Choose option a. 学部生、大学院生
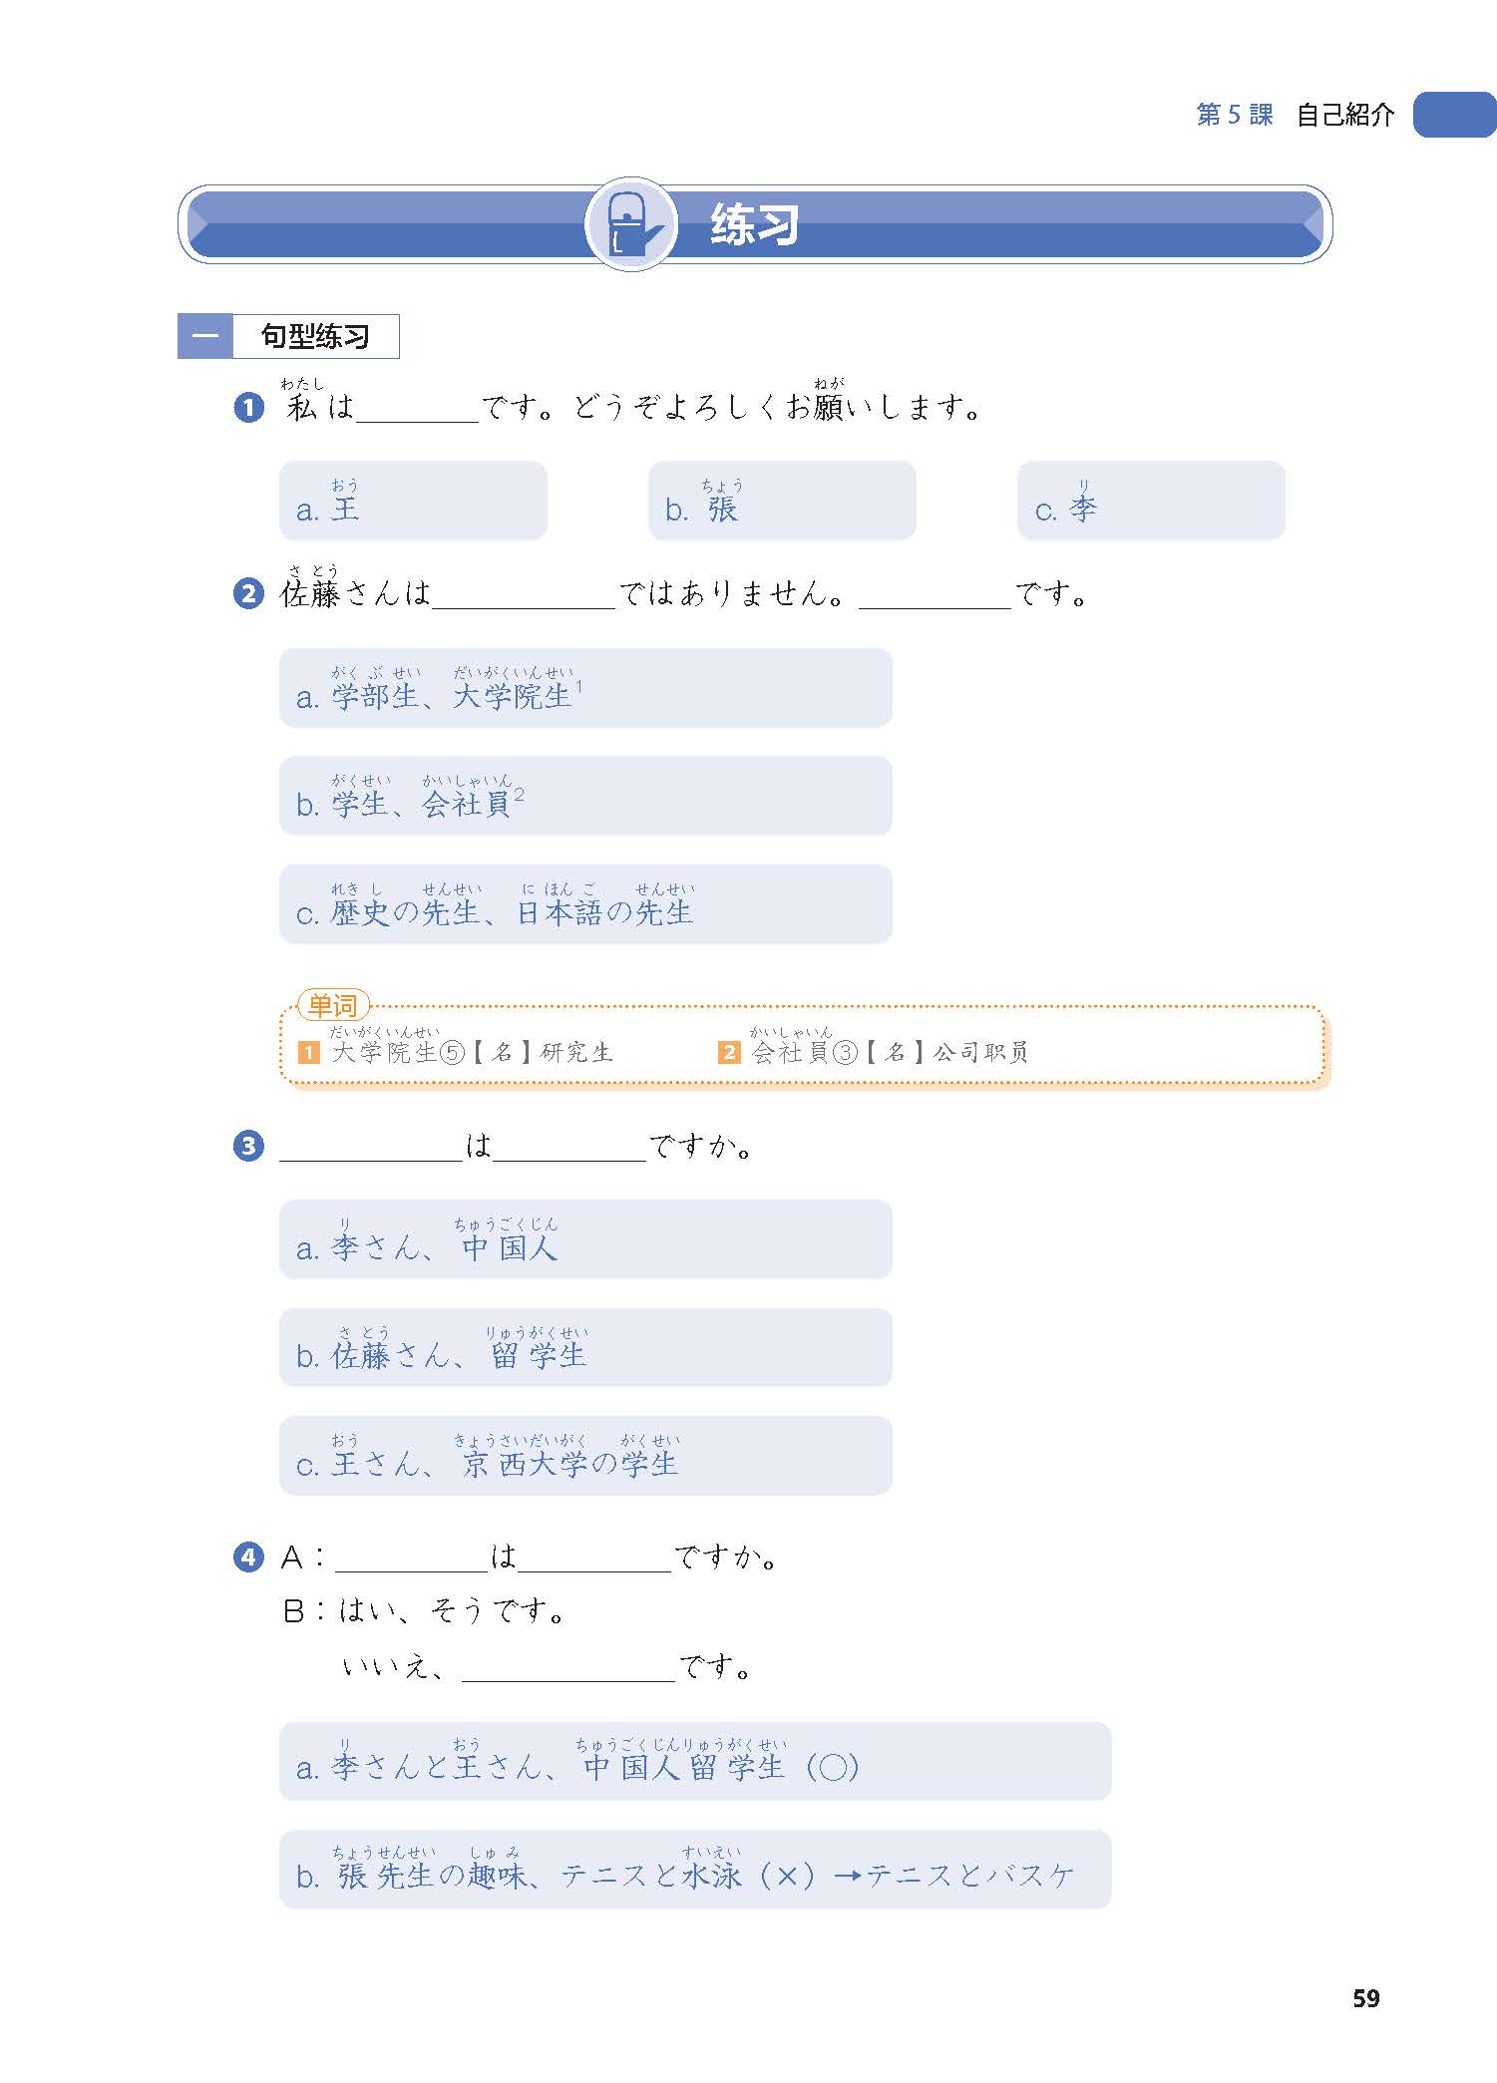Viewport: 1497px width, 2083px height. tap(585, 688)
